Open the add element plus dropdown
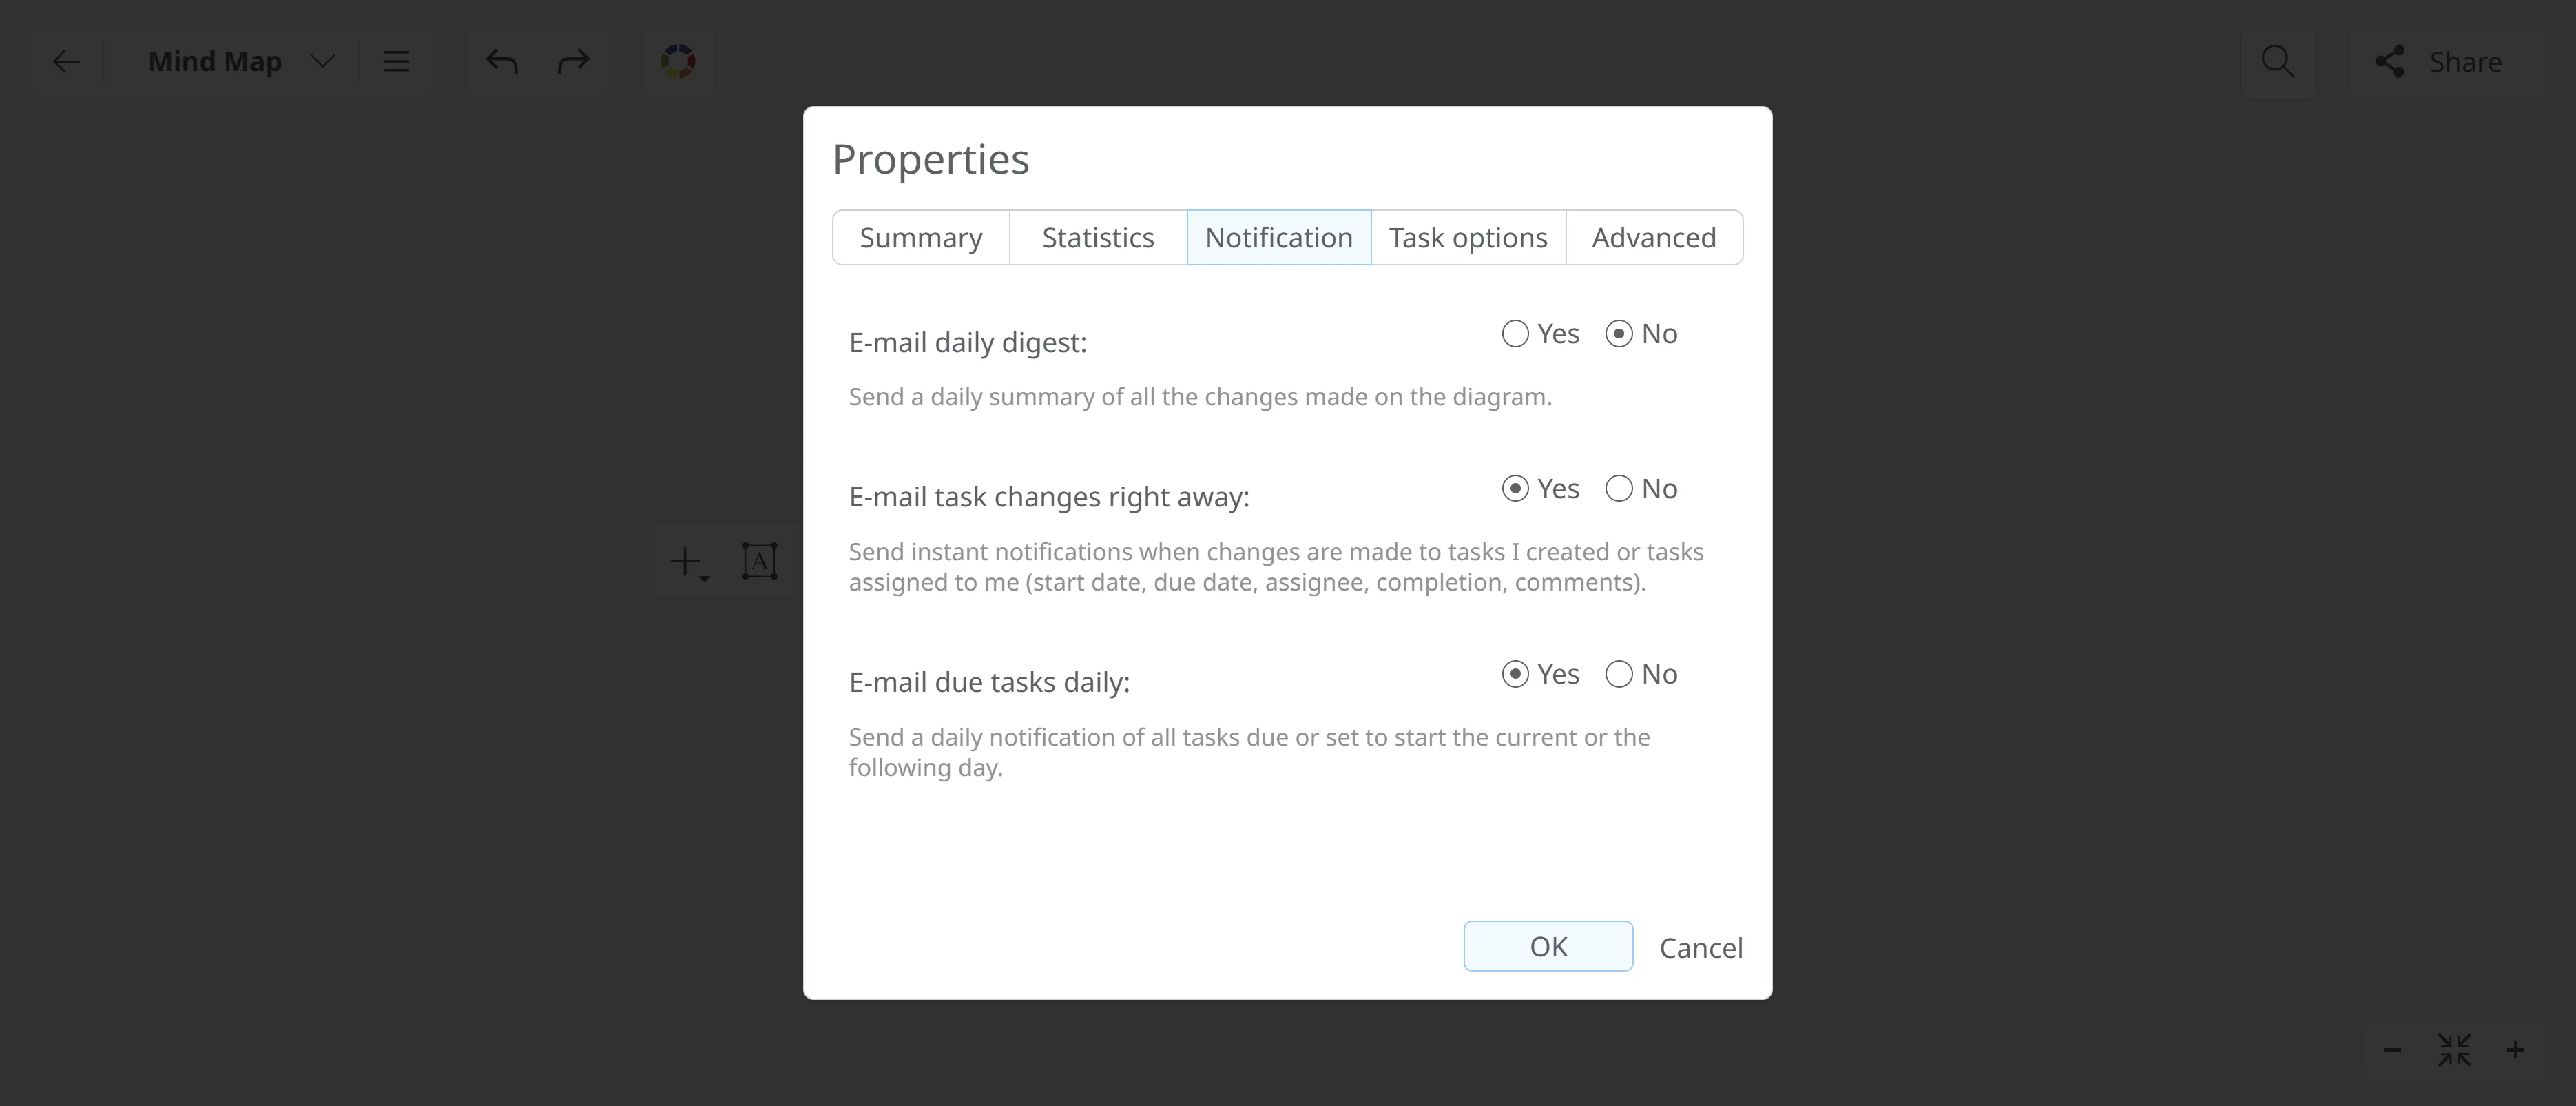 [x=688, y=562]
